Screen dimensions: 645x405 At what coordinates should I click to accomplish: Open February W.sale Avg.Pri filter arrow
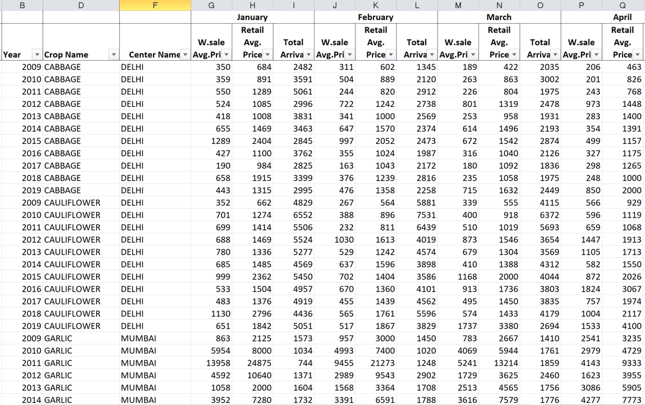coord(350,55)
